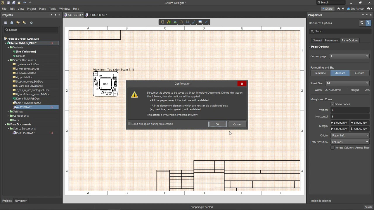
Task: Click the Horizontal zones input field
Action: (350, 116)
